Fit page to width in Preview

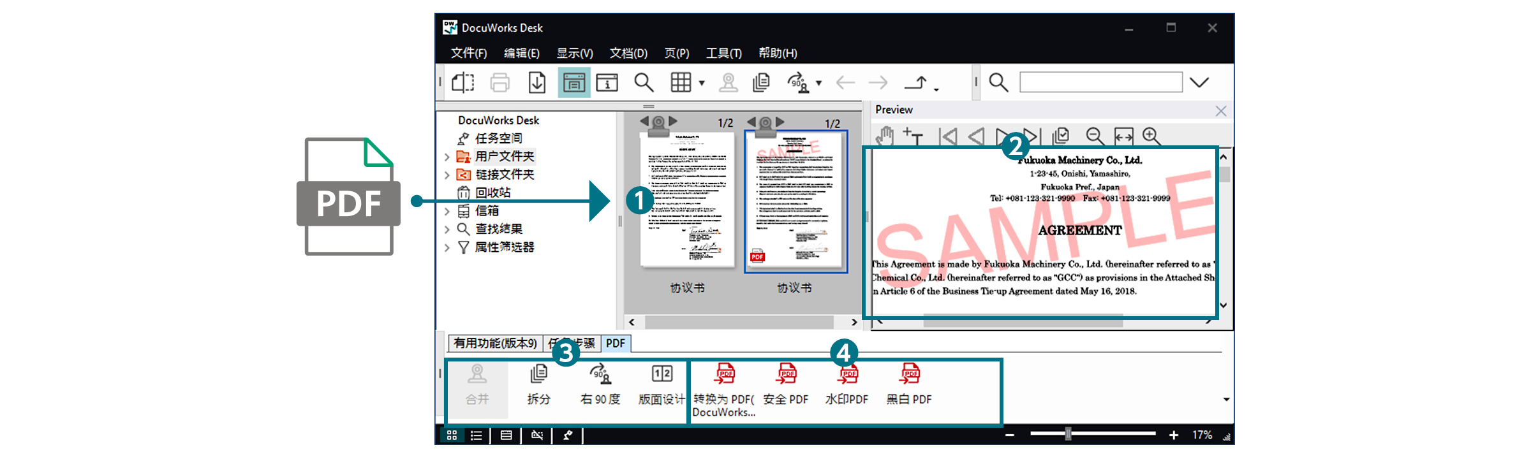(x=1123, y=136)
